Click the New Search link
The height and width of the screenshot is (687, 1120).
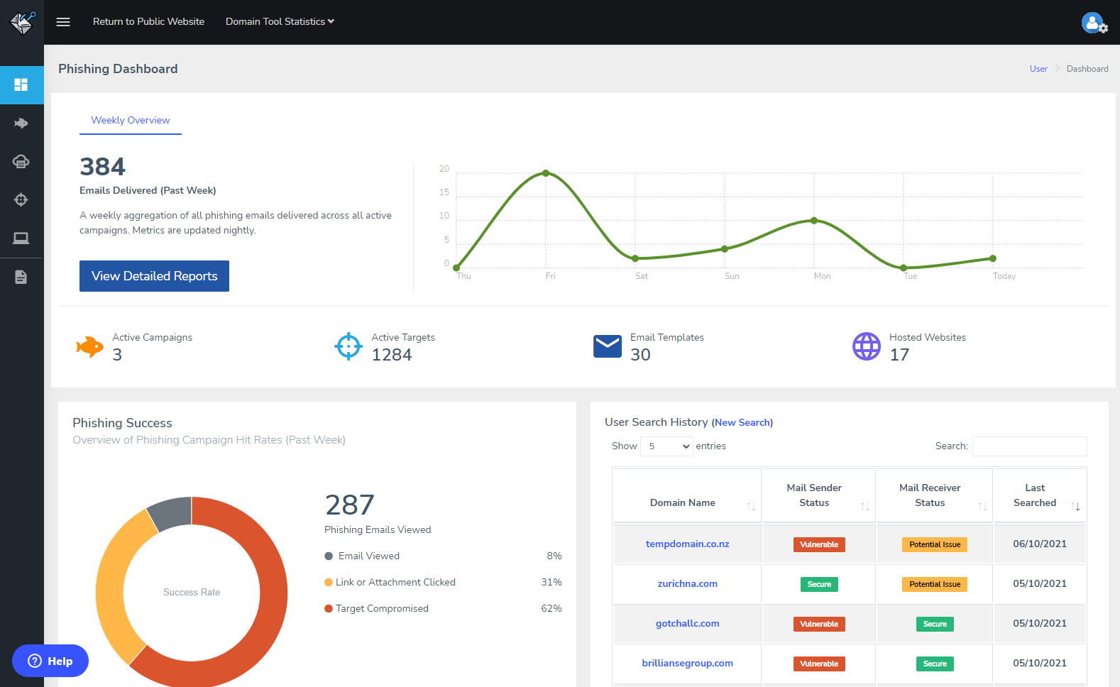pyautogui.click(x=742, y=422)
